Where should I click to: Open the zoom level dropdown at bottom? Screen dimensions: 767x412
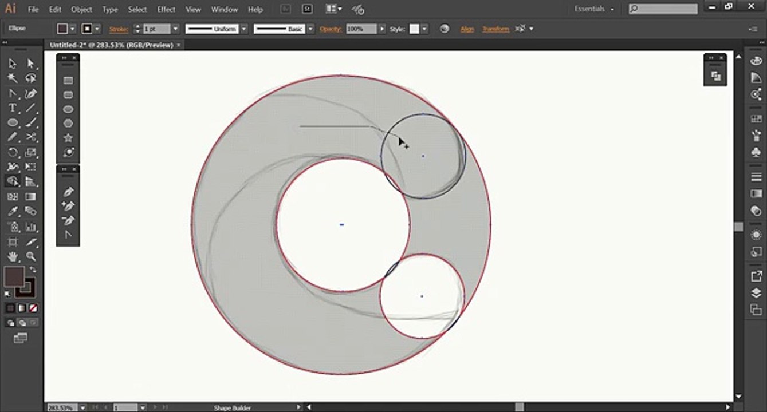pos(83,408)
